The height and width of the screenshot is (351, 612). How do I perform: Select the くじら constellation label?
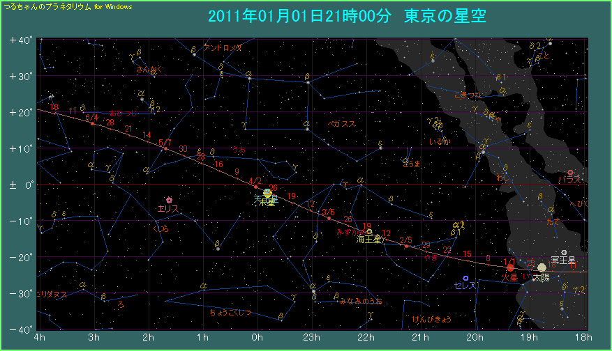(x=160, y=228)
